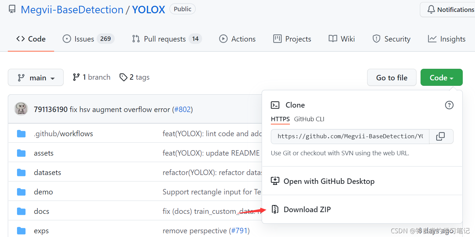Screen dimensions: 475x237
Task: Toggle the green Code dropdown button
Action: coord(442,77)
